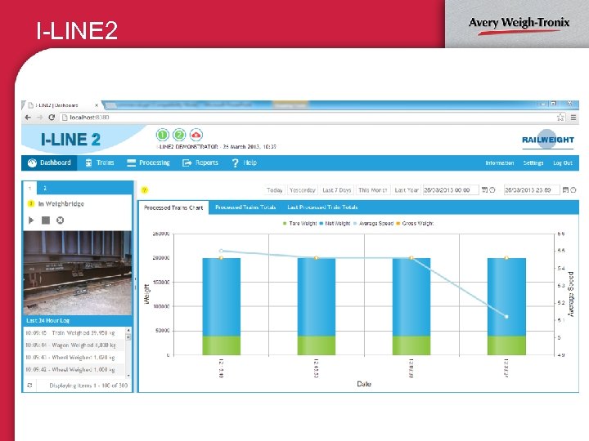
Task: Open the start time clock picker
Action: 492,190
